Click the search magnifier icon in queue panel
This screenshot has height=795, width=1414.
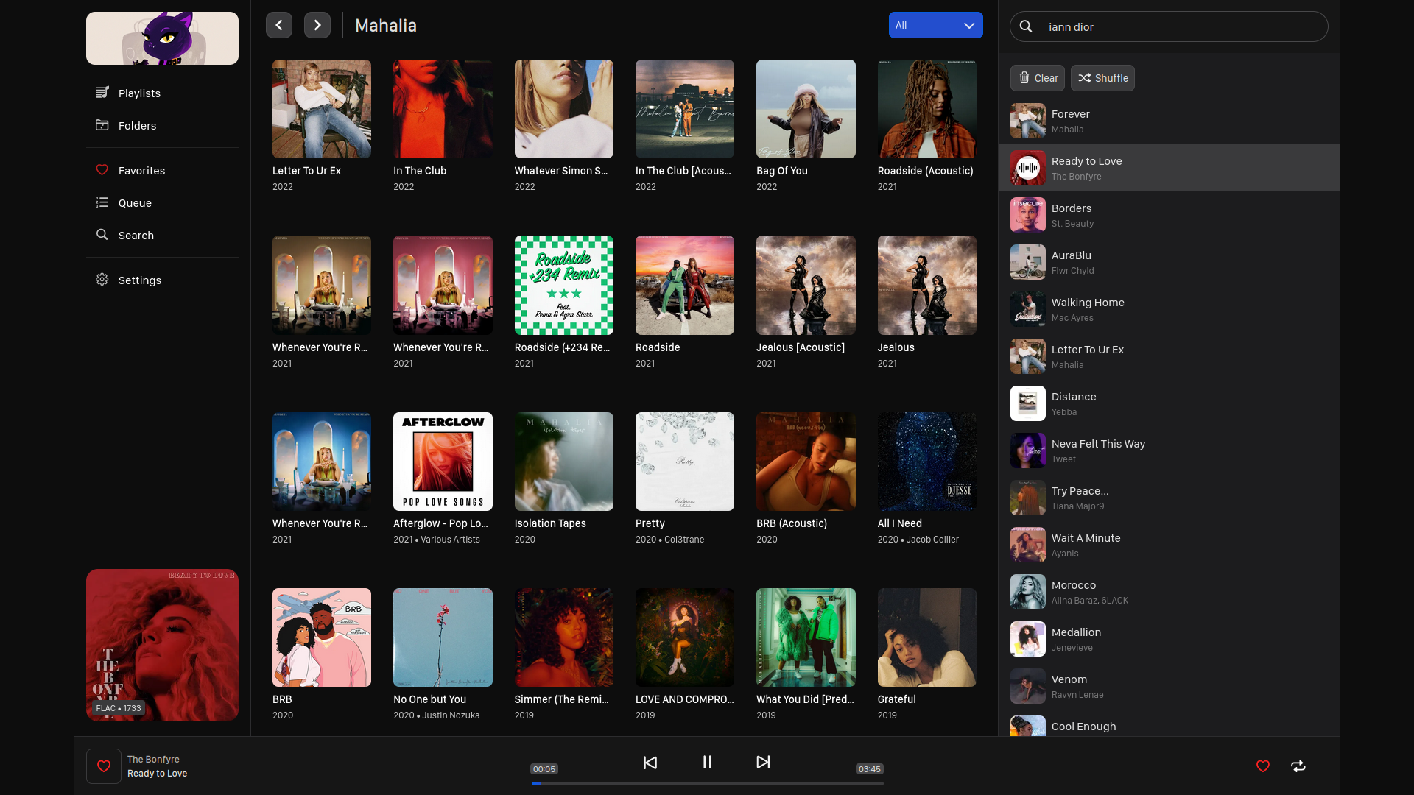pos(1025,26)
